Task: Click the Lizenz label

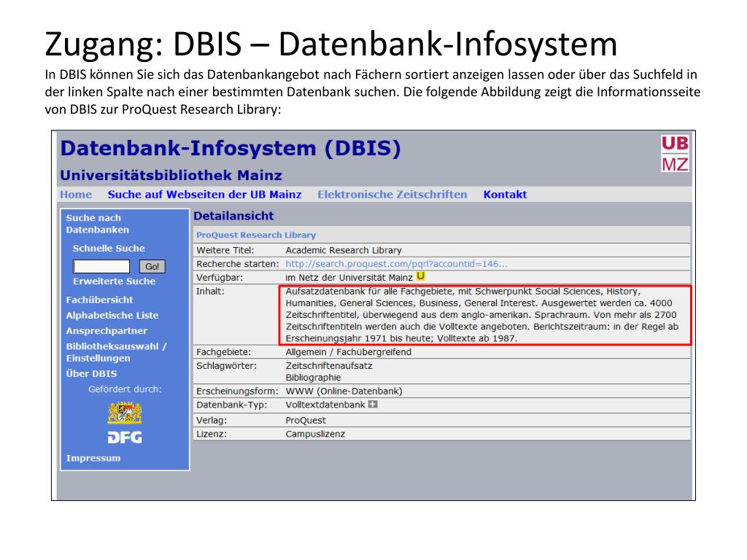Action: pos(212,434)
